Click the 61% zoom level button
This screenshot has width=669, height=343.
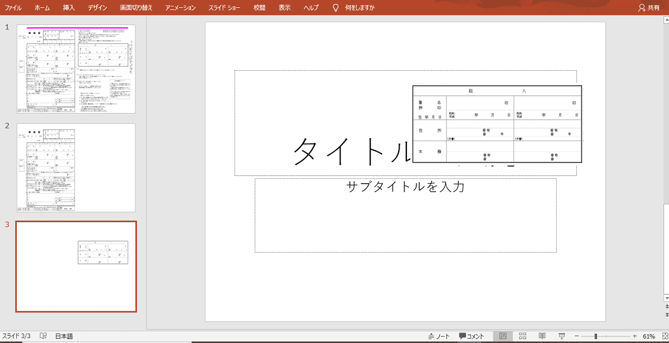tap(649, 336)
